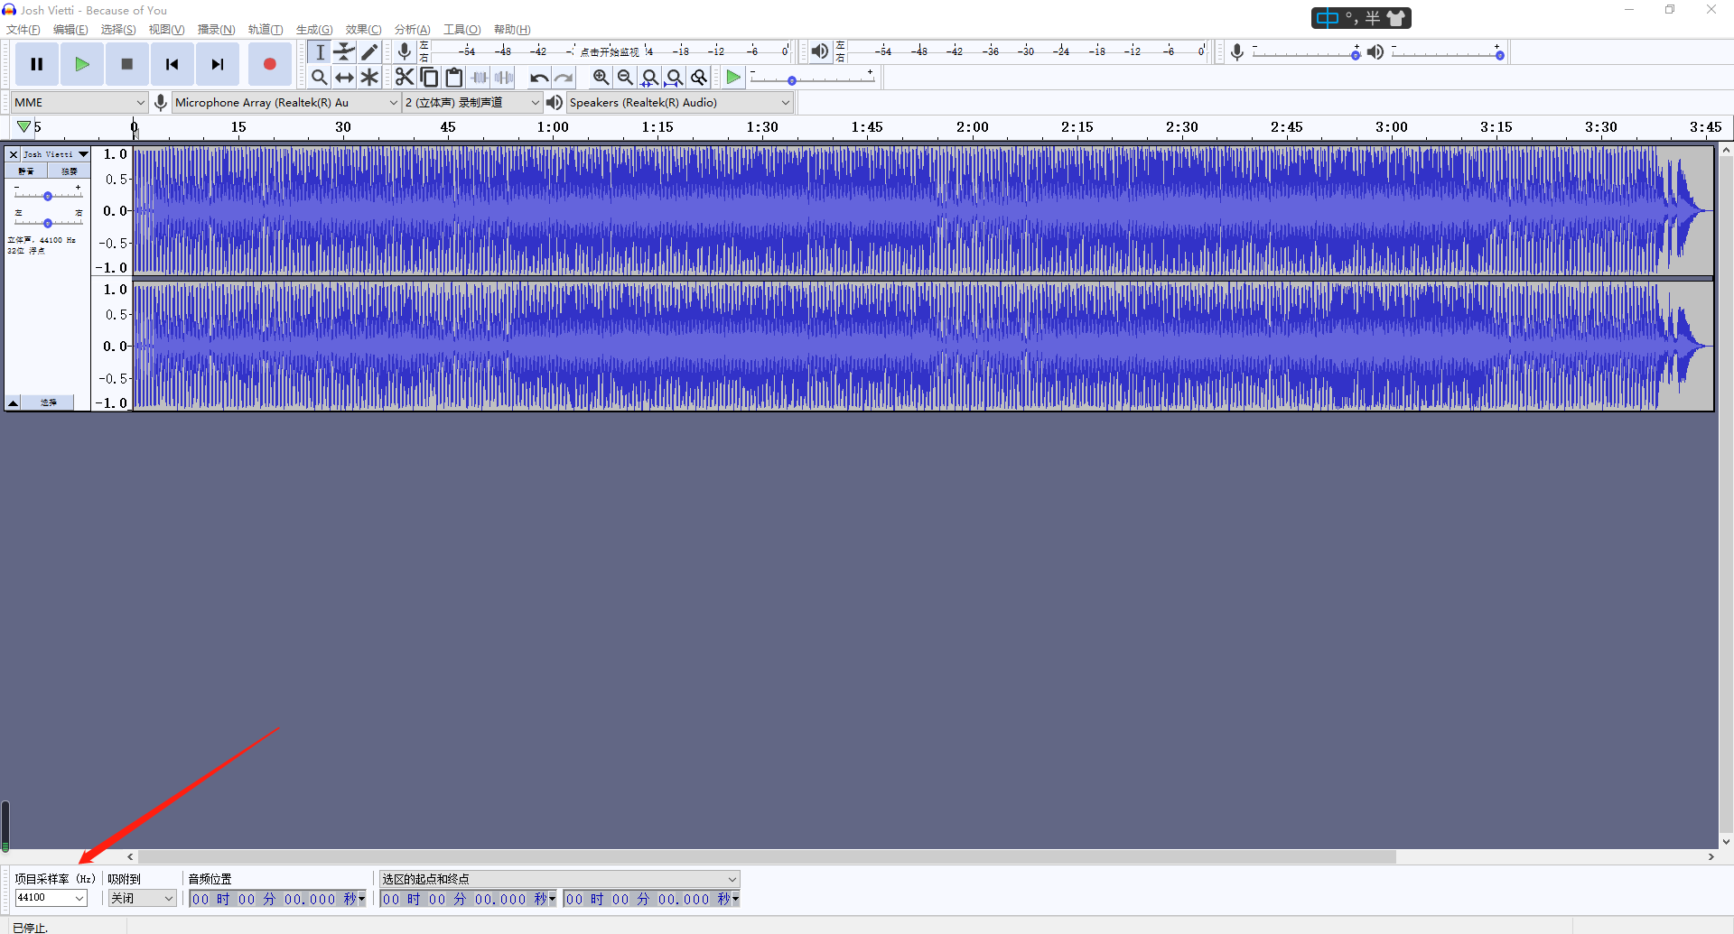The height and width of the screenshot is (934, 1734).
Task: Click the Silence audio selection icon
Action: tap(504, 78)
